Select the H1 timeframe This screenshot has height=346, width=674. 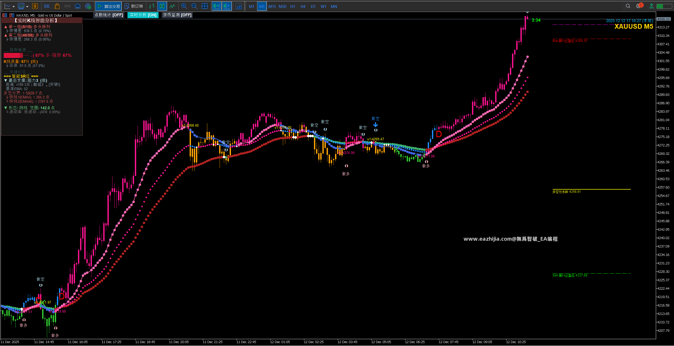293,6
